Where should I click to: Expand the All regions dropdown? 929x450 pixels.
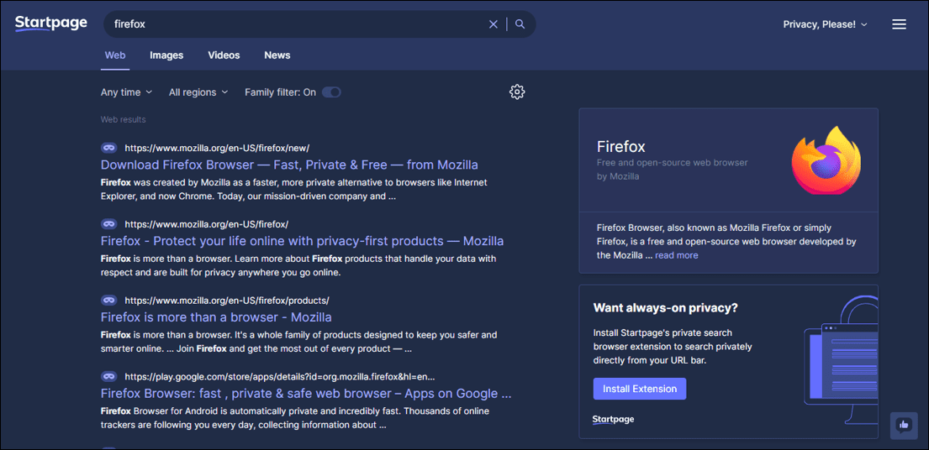click(198, 92)
